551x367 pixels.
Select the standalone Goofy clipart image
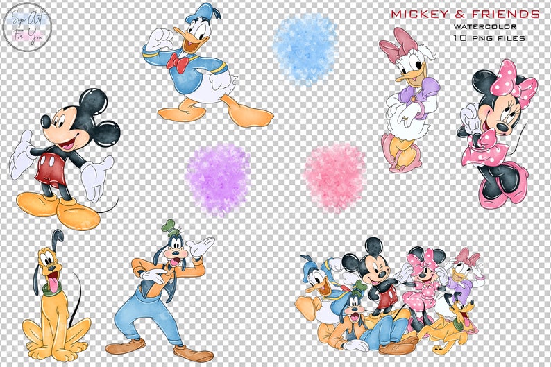tap(160, 290)
